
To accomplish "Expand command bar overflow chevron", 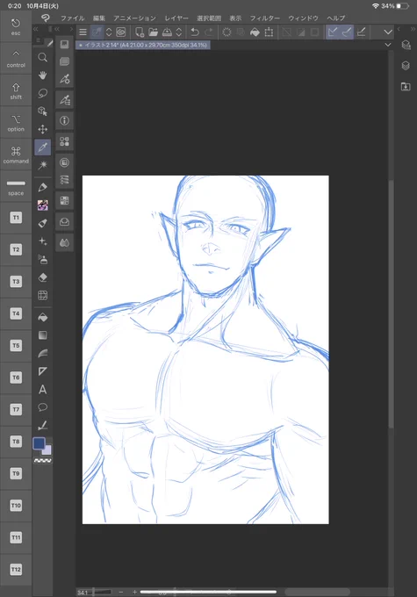I will [388, 32].
